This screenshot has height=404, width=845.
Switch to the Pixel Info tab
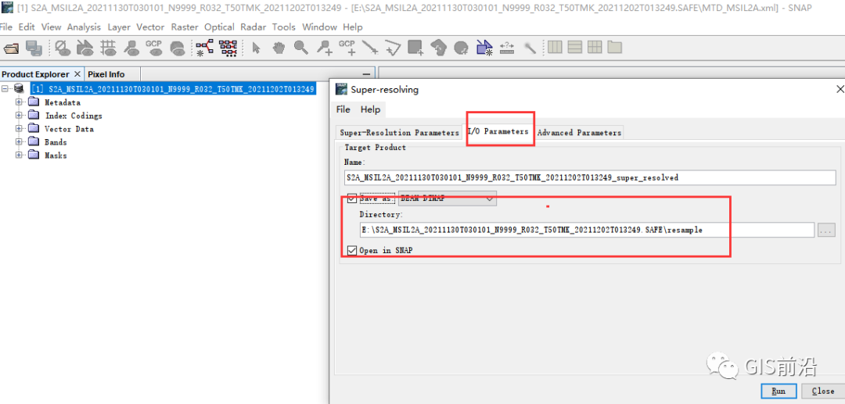point(106,74)
